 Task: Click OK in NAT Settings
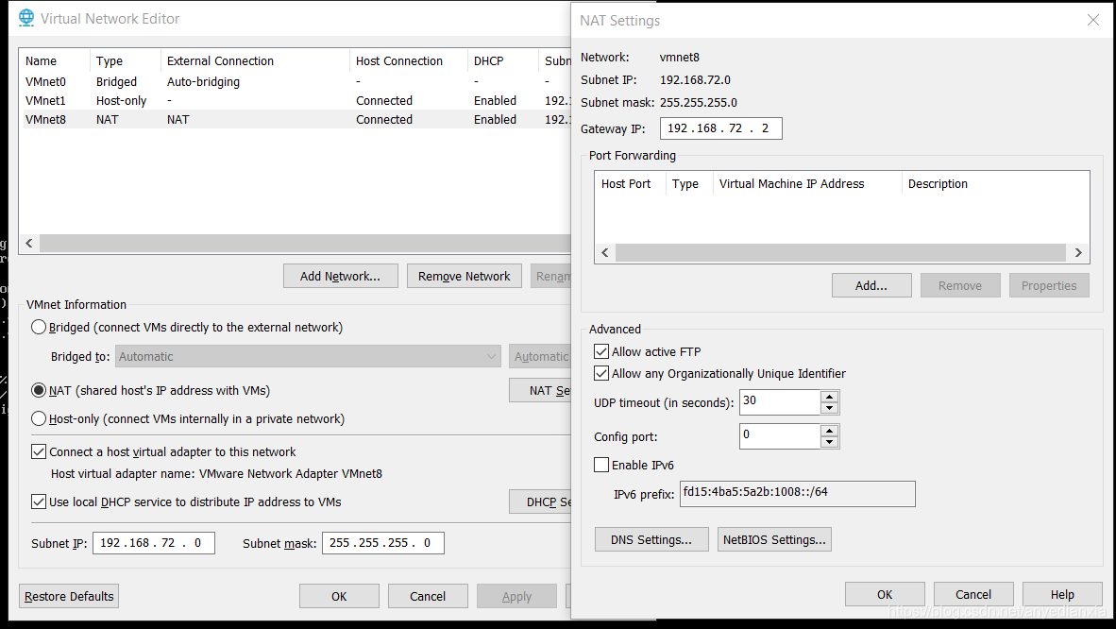885,594
